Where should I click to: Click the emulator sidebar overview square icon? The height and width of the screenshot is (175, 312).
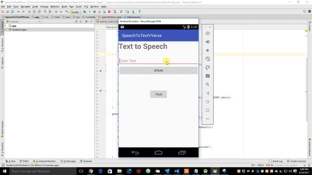[208, 110]
